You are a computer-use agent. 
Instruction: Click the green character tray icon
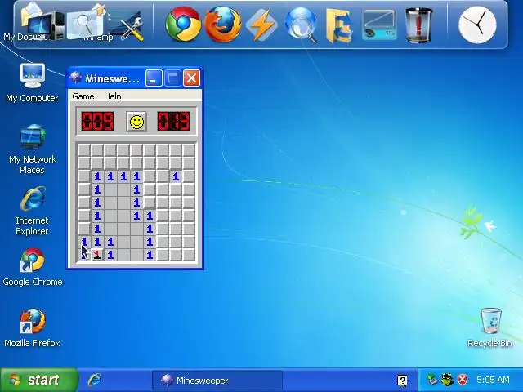[x=447, y=380]
